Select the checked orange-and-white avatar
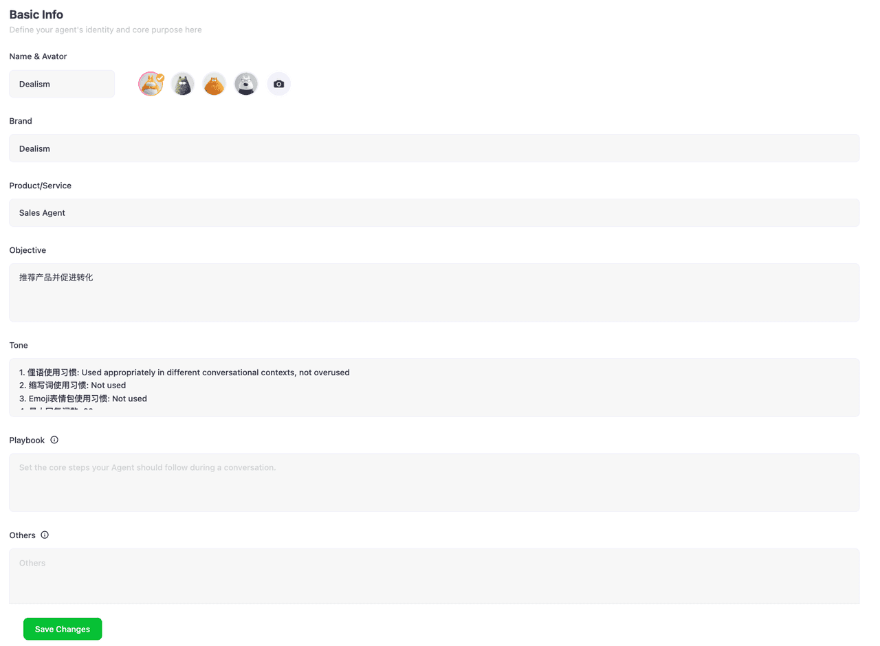 (151, 84)
